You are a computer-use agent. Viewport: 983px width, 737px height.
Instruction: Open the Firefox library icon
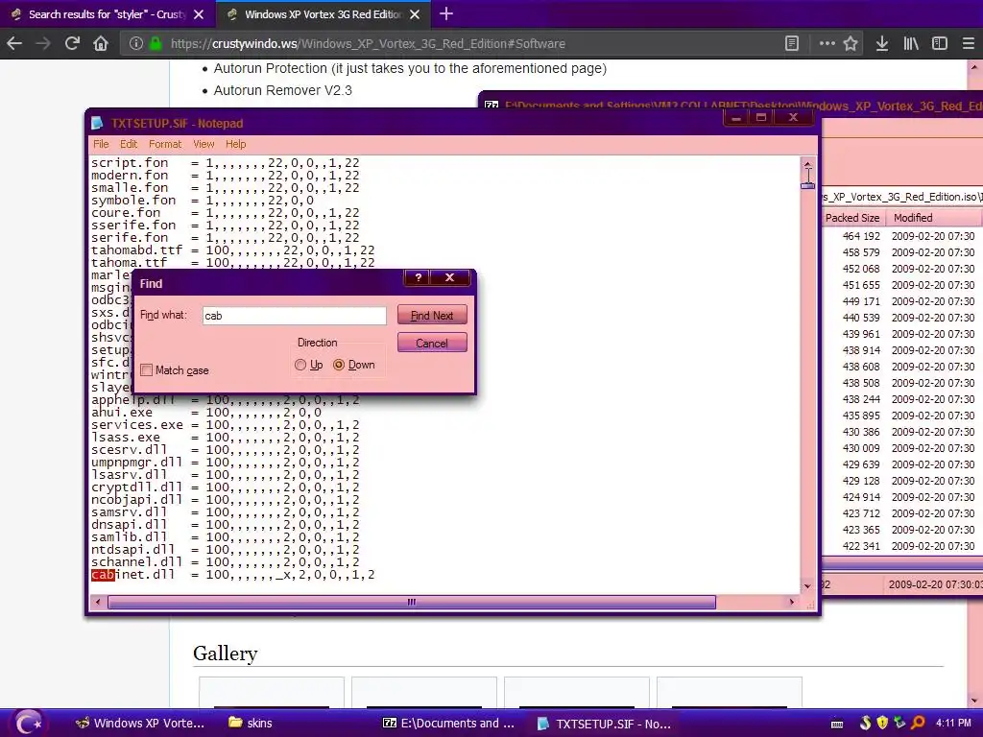pos(910,43)
